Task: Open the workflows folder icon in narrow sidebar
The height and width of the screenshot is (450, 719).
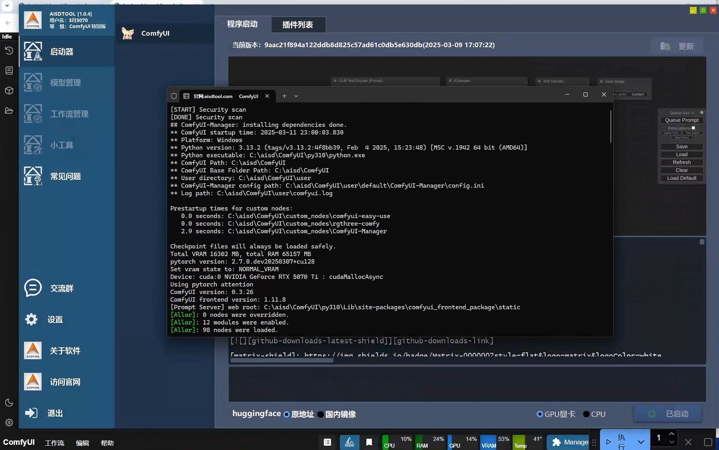Action: click(9, 111)
